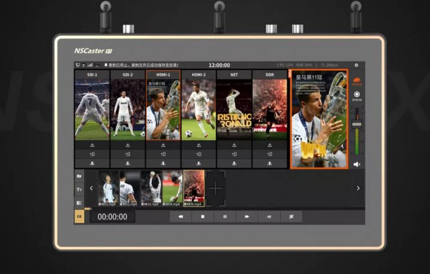
Task: Toggle the CG overlay button
Action: [x=79, y=217]
